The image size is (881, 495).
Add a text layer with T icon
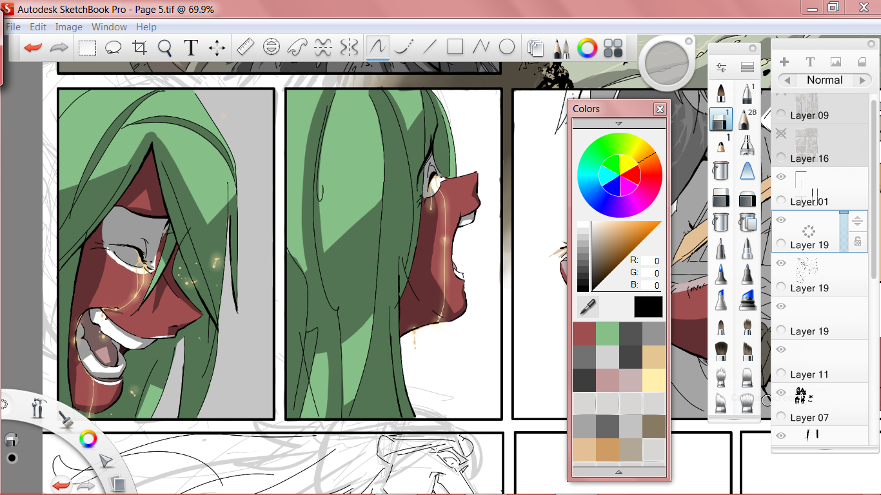coord(810,62)
